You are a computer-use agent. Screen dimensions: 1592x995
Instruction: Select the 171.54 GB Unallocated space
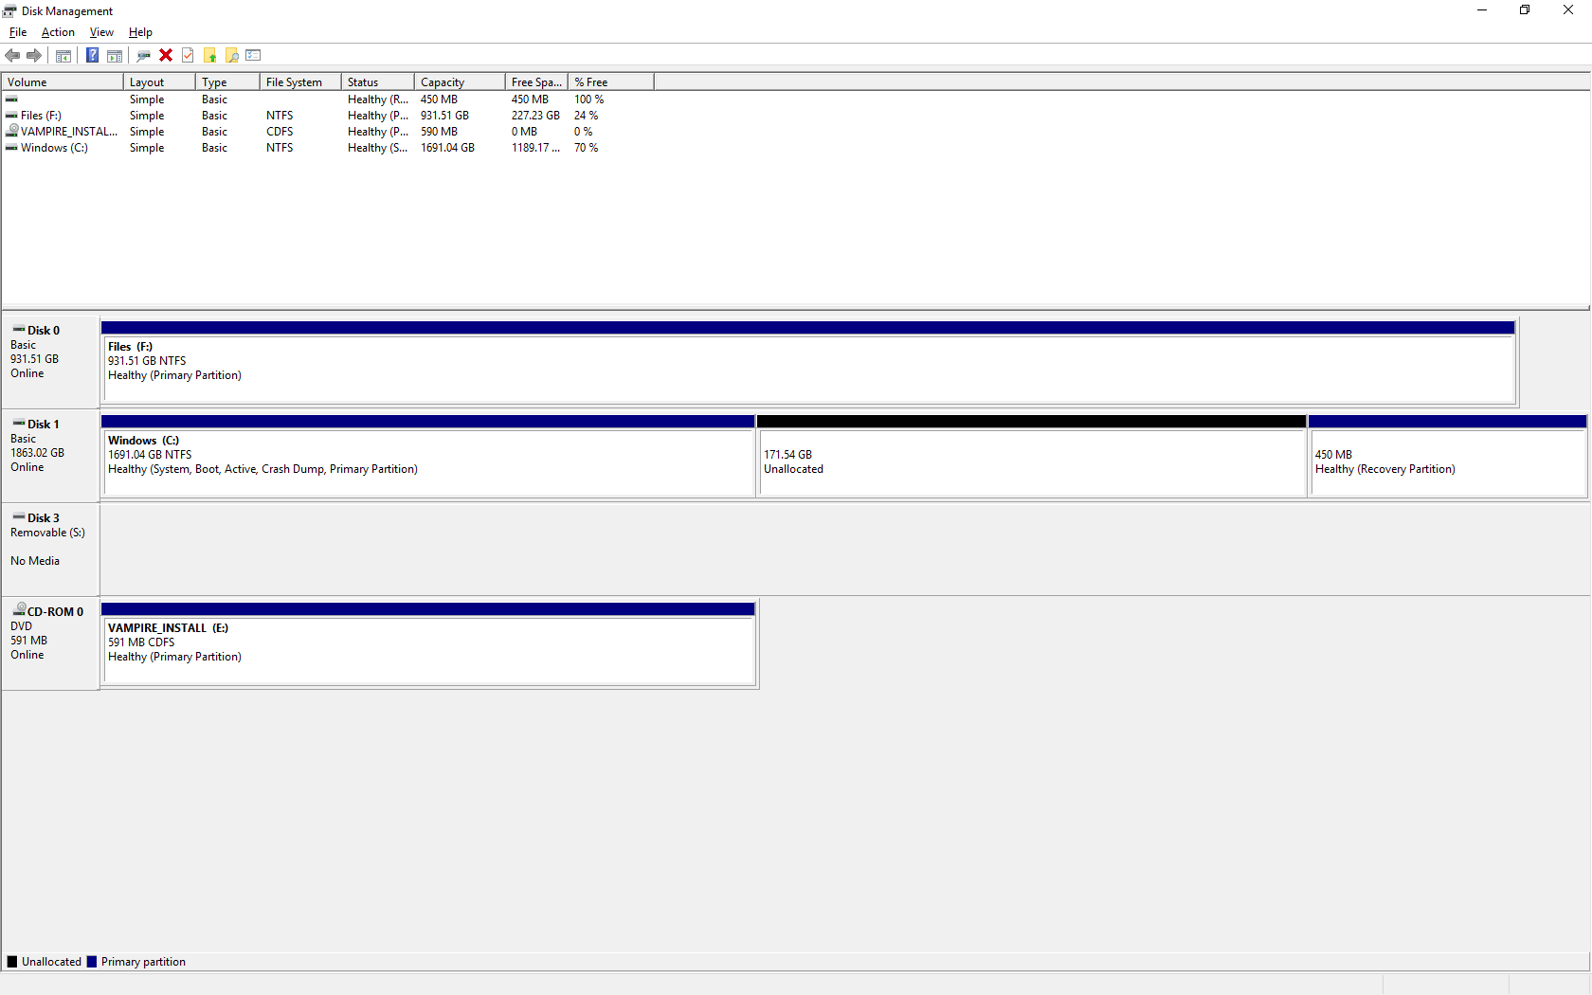1032,456
